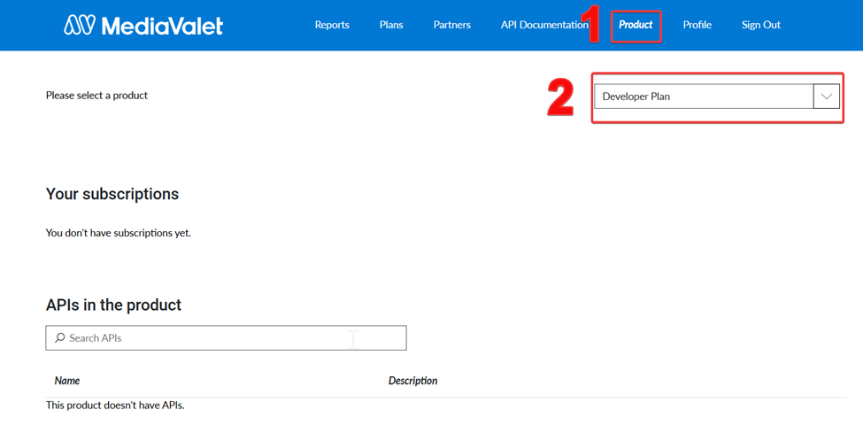Click the Description column header
Screen dimensions: 863x433
tap(412, 381)
